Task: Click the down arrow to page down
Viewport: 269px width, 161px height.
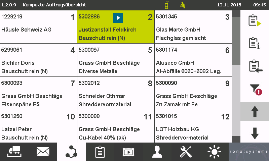Action: point(255,133)
